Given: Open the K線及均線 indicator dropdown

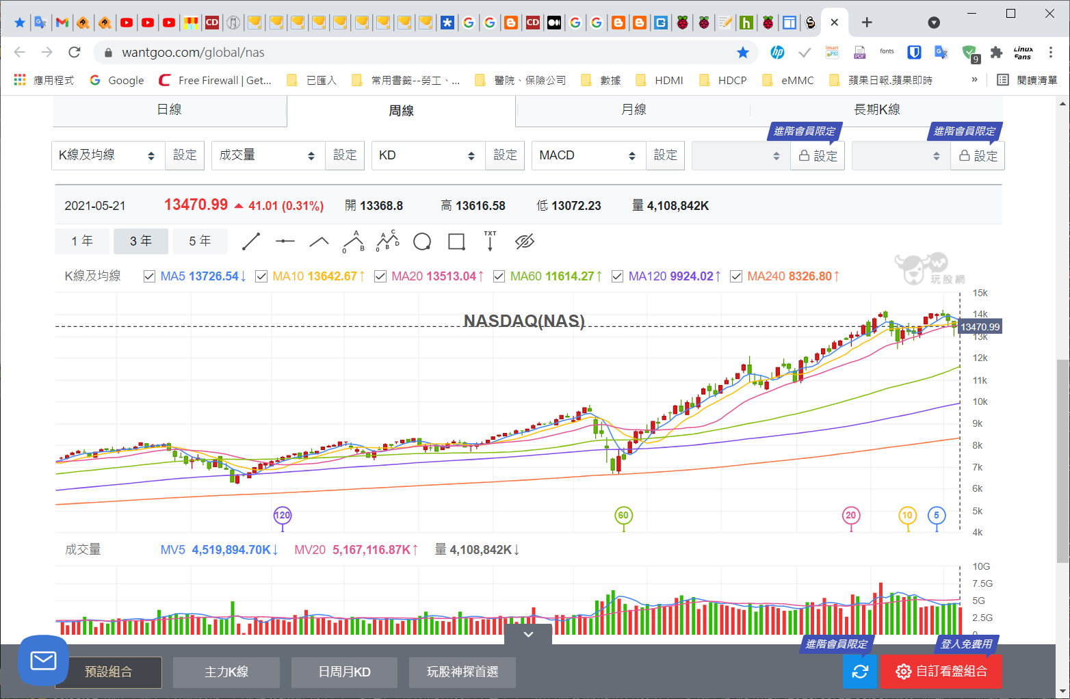Looking at the screenshot, I should [108, 155].
